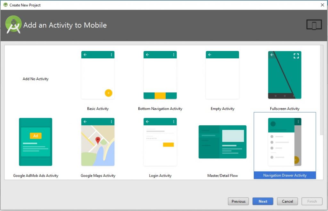Click the phone and tablet device icon
This screenshot has height=211, width=328.
314,25
